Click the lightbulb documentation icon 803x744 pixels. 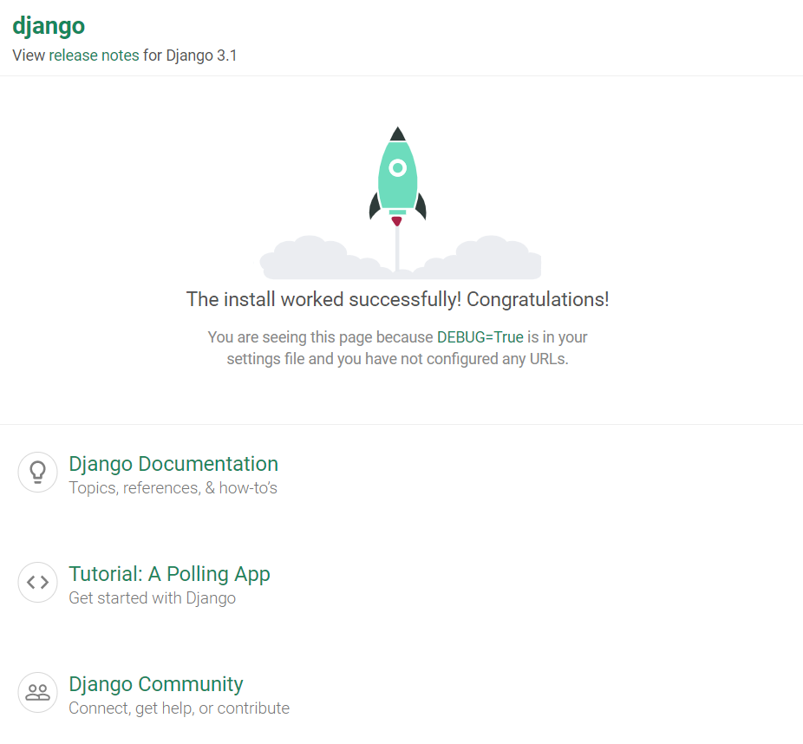(x=37, y=472)
